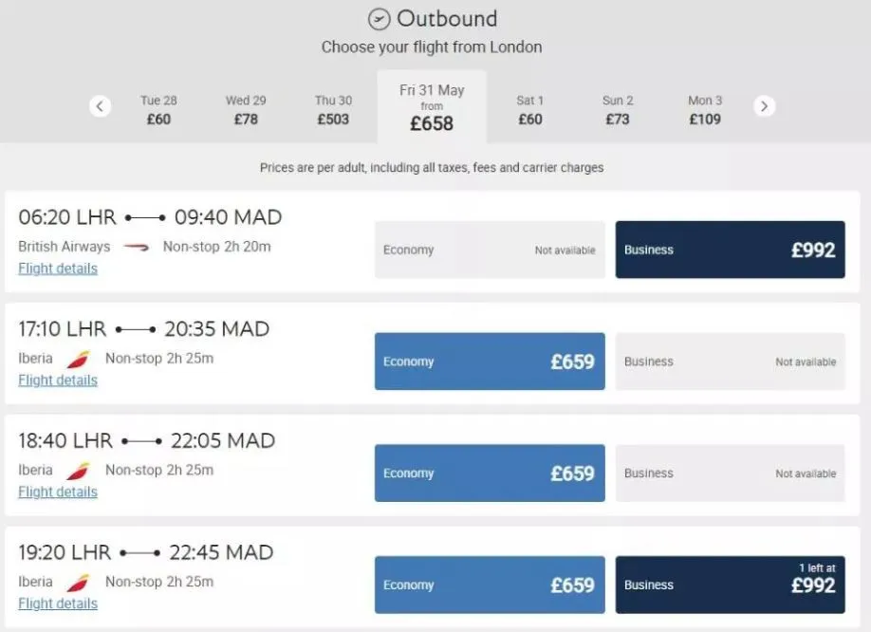The image size is (871, 632).
Task: Select Sat 1 date tab at £60
Action: 530,110
